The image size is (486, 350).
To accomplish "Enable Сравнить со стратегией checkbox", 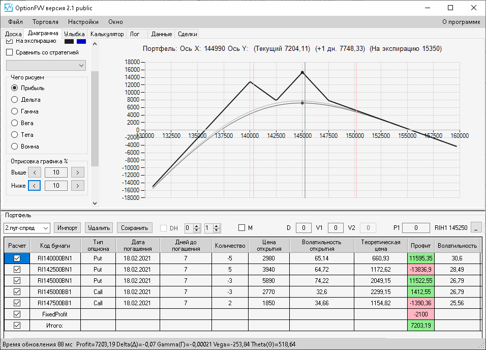I will [10, 52].
